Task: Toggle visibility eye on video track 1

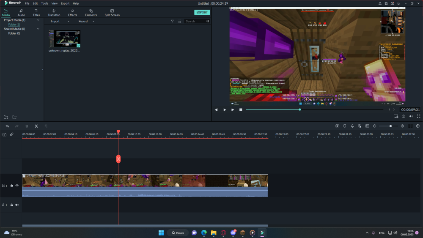Action: click(17, 186)
